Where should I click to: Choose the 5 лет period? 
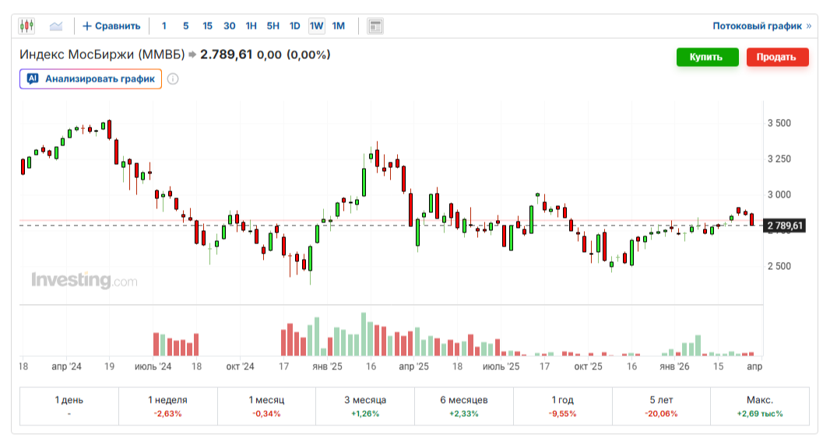[x=661, y=406]
